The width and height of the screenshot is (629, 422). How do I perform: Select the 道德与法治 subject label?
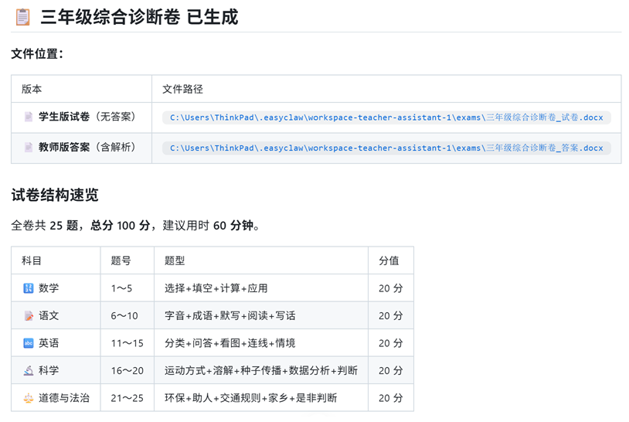(64, 398)
